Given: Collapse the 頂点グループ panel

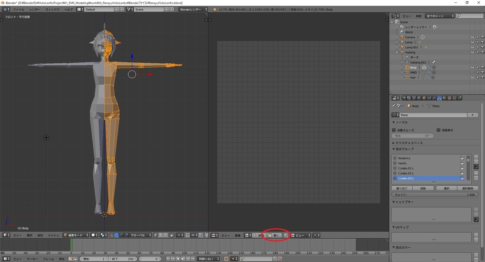Looking at the screenshot, I should coord(404,149).
